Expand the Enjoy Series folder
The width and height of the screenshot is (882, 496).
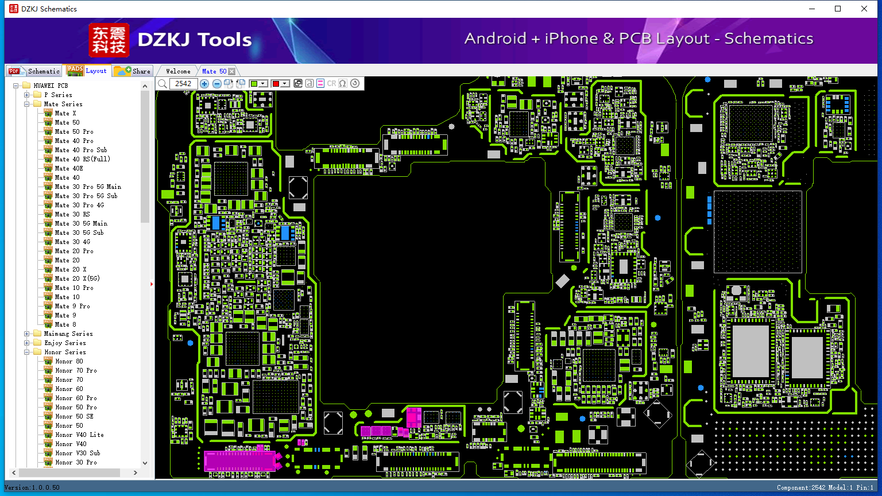tap(26, 343)
